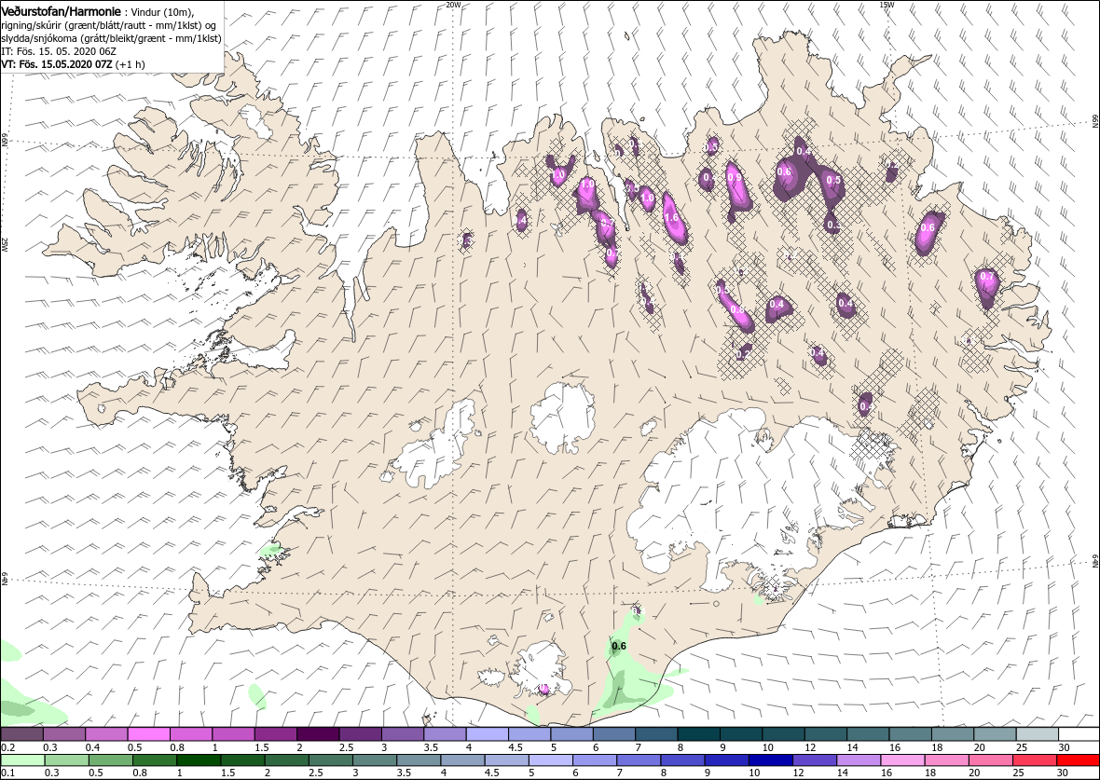The width and height of the screenshot is (1100, 780).
Task: Click the 1.6 snowfall value on the map
Action: [x=670, y=217]
